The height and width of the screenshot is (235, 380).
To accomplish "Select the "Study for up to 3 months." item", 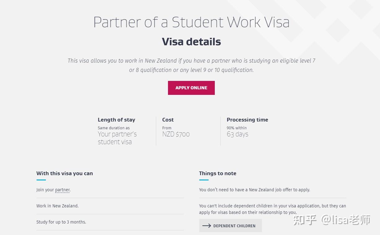I will [x=61, y=222].
